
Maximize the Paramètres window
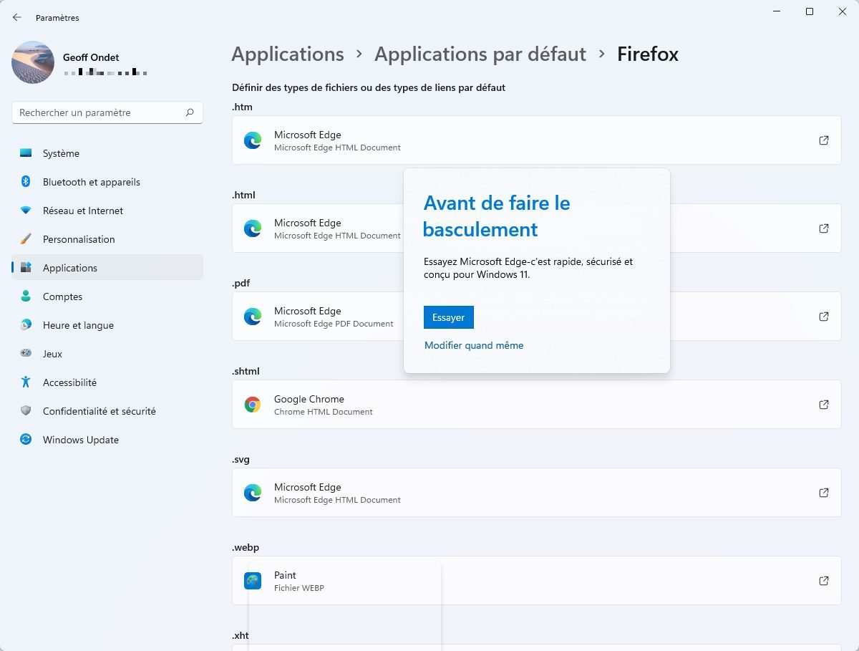coord(810,11)
